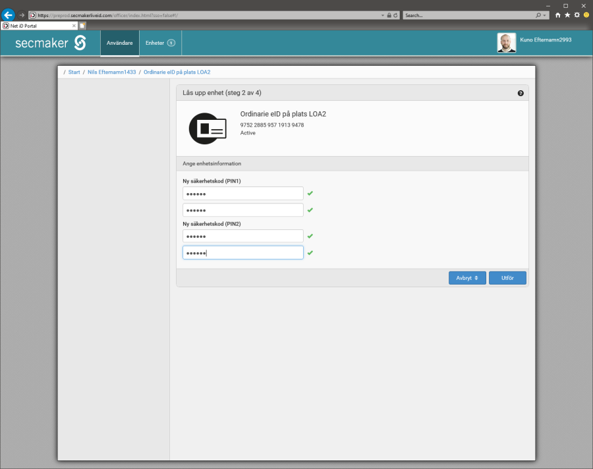Click the PIN2 confirmation password field
Viewport: 593px width, 469px height.
click(x=242, y=253)
